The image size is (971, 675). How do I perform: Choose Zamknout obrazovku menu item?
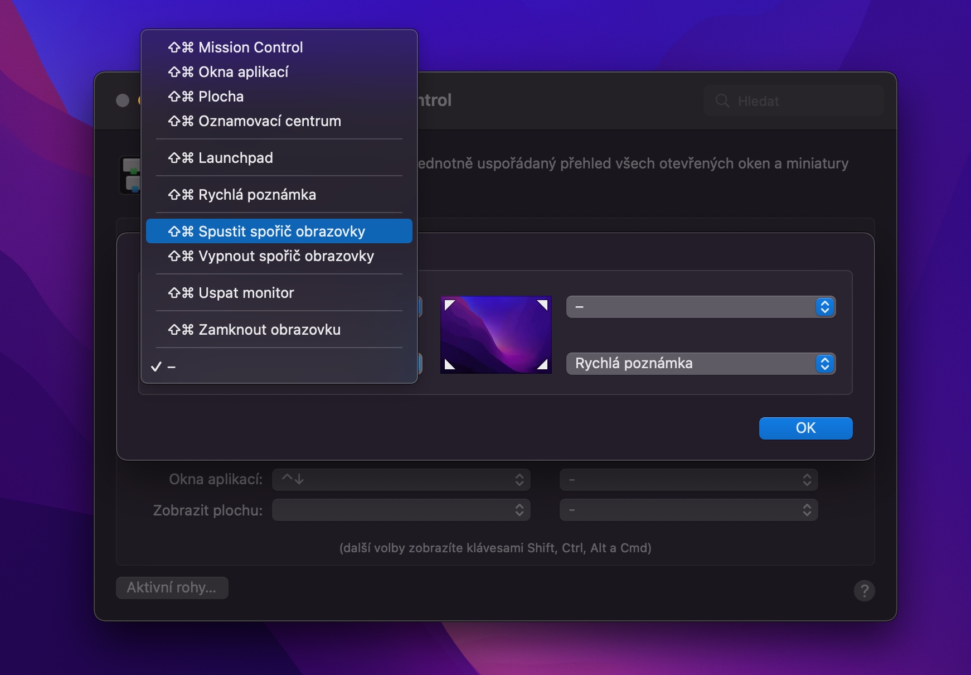point(279,330)
